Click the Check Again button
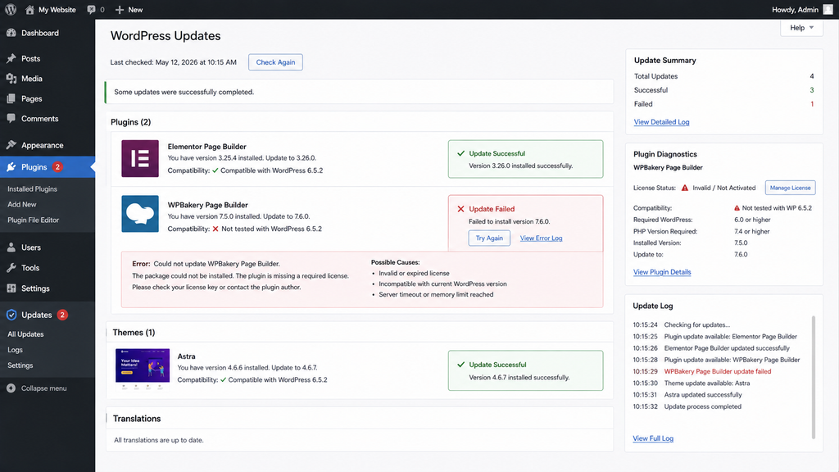The height and width of the screenshot is (472, 839). (275, 62)
